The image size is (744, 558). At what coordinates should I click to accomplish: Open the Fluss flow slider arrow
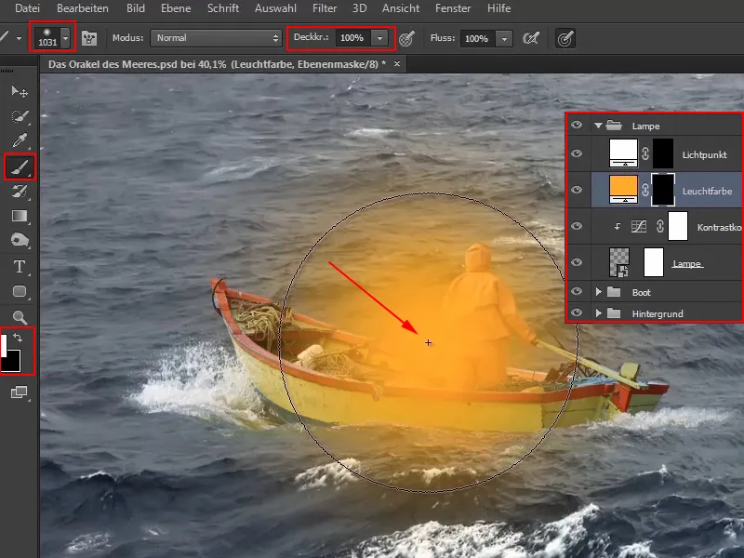point(504,38)
